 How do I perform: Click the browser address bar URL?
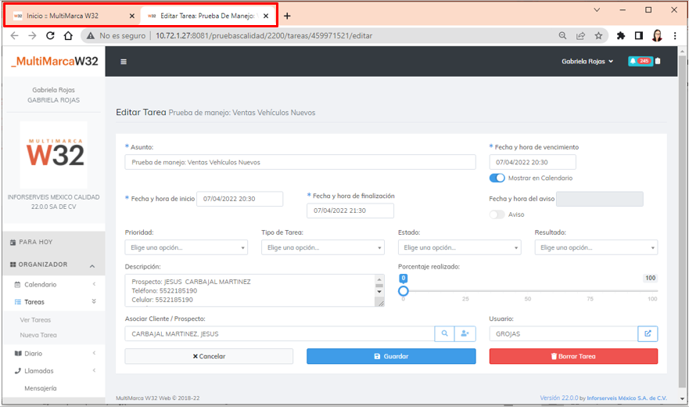point(264,36)
